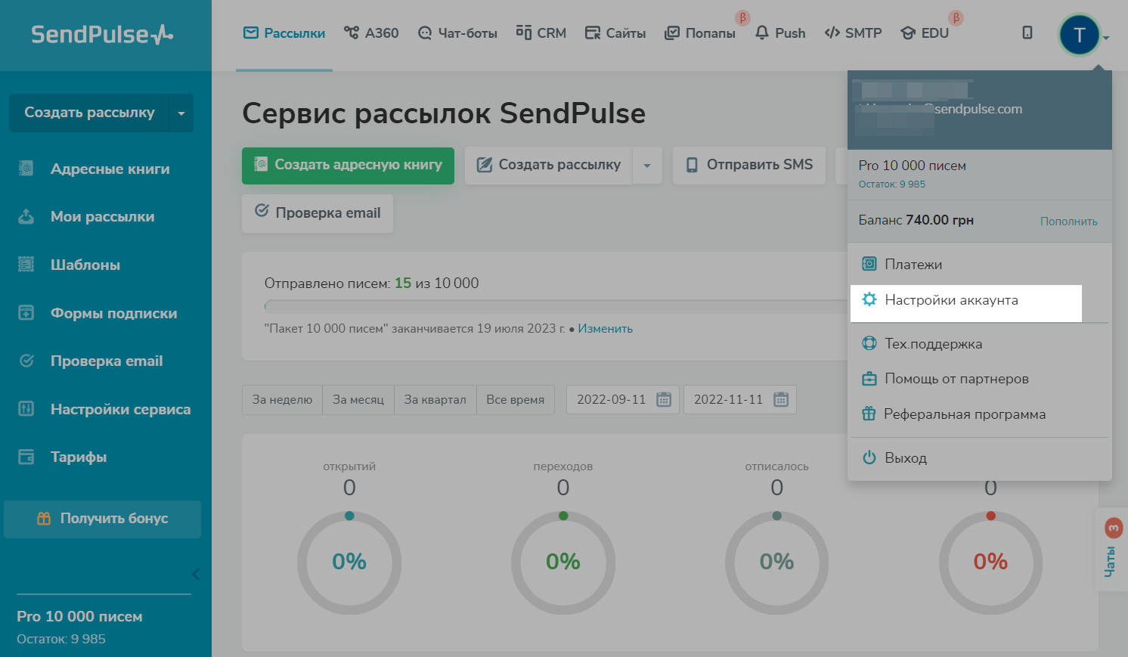Viewport: 1128px width, 657px height.
Task: Expand the arrow beside the user avatar
Action: tap(1106, 37)
